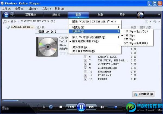Click the layout options icon
The height and width of the screenshot is (114, 163).
click(147, 22)
